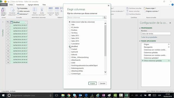Check the Territory column checkbox
This screenshot has width=174, height=98.
click(70, 33)
